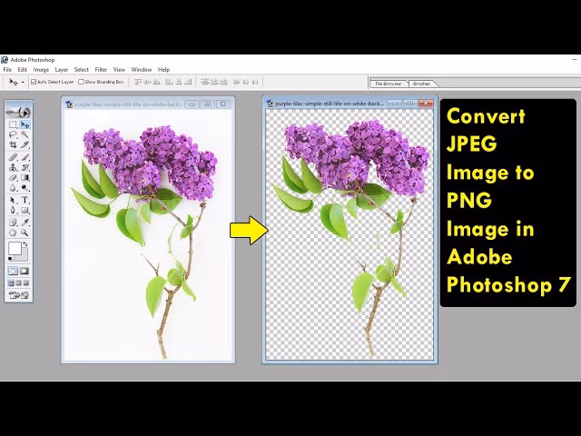Click Jump to ImageReady button

pyautogui.click(x=18, y=295)
